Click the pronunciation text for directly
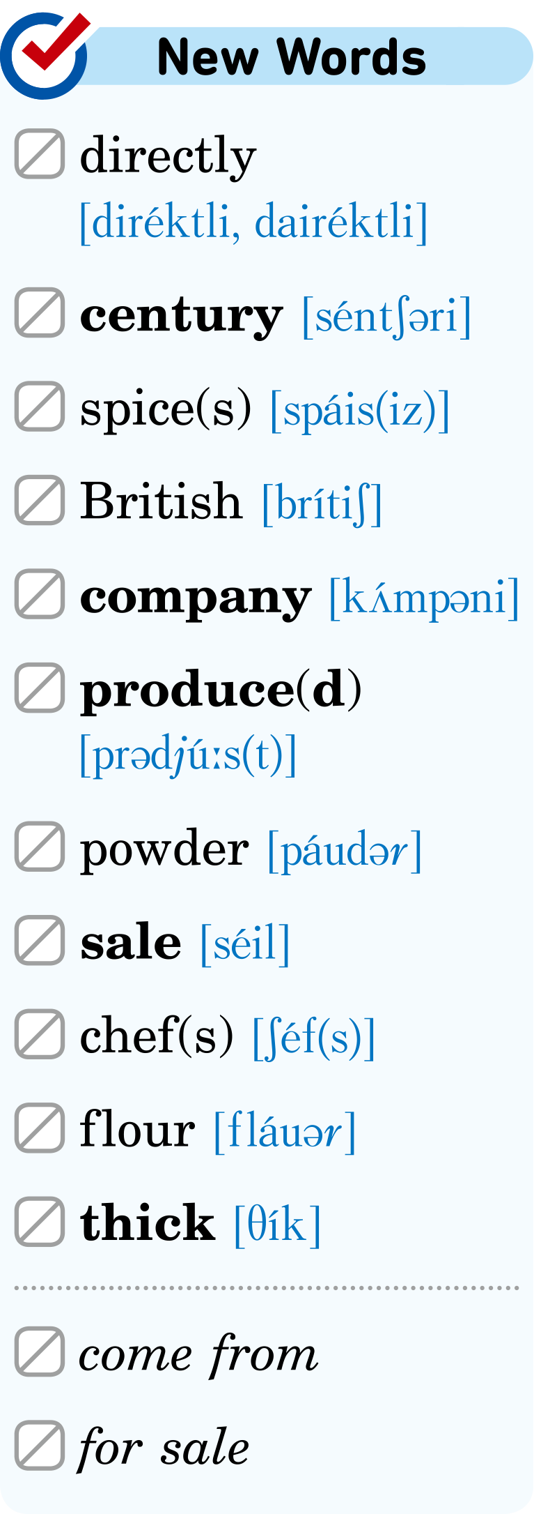The image size is (534, 1514). click(253, 222)
